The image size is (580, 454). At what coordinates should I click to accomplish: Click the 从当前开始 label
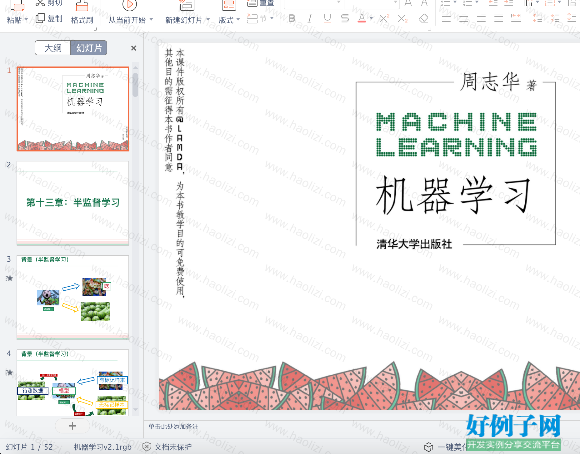click(x=127, y=20)
